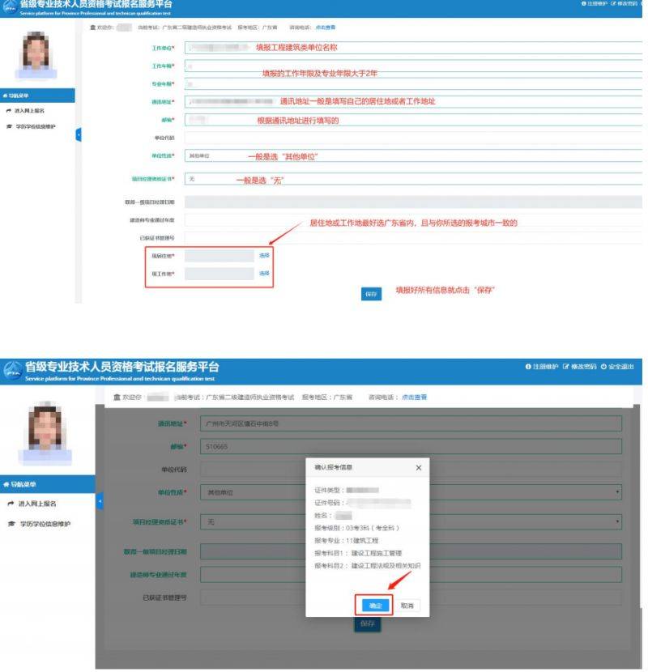Close the 确认报考信息 dialog with the X
The height and width of the screenshot is (672, 648).
pos(419,468)
